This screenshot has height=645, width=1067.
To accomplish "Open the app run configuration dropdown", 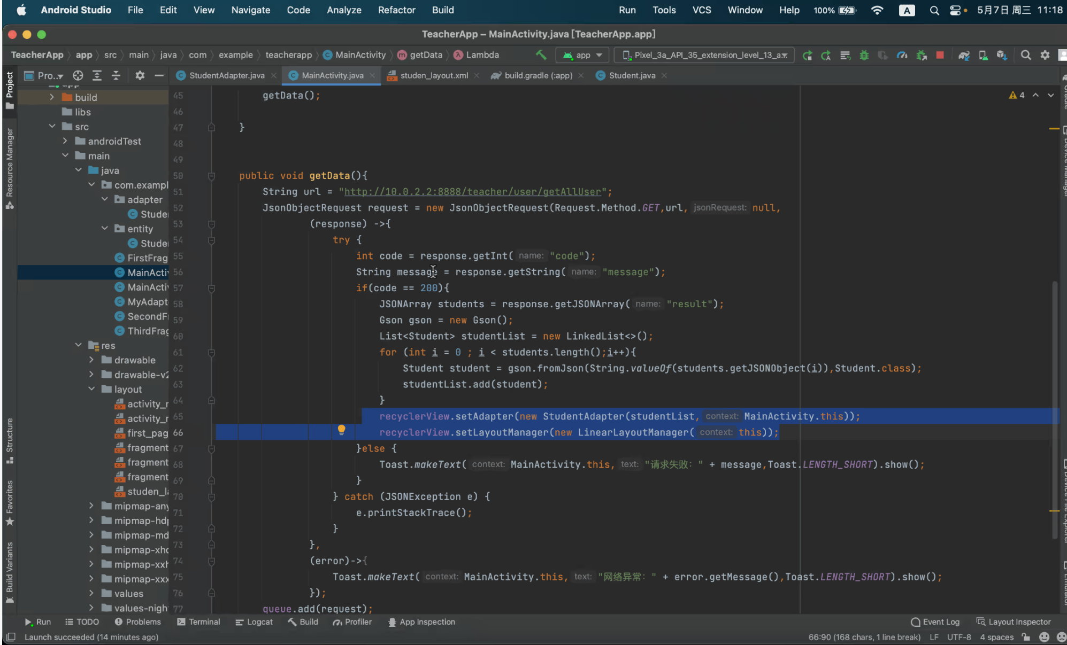I will point(583,55).
